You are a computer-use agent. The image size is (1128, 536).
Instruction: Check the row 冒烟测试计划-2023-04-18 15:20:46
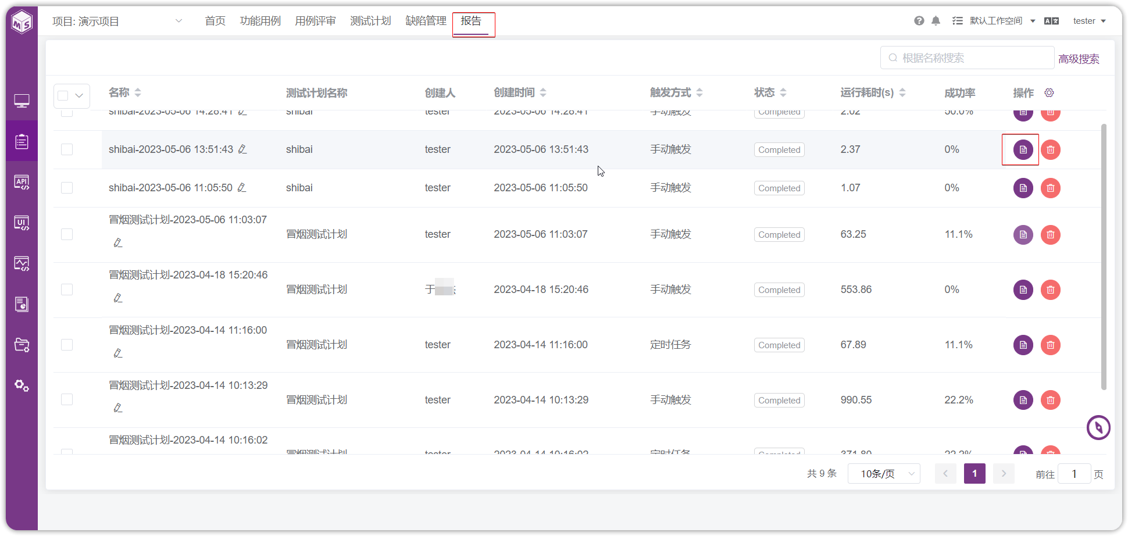(67, 290)
